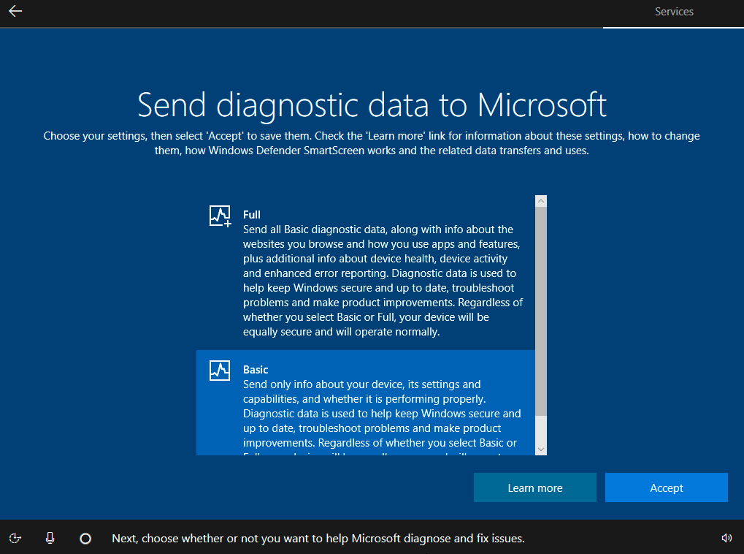The width and height of the screenshot is (744, 554).
Task: Click the scrollbar down arrow
Action: [541, 449]
